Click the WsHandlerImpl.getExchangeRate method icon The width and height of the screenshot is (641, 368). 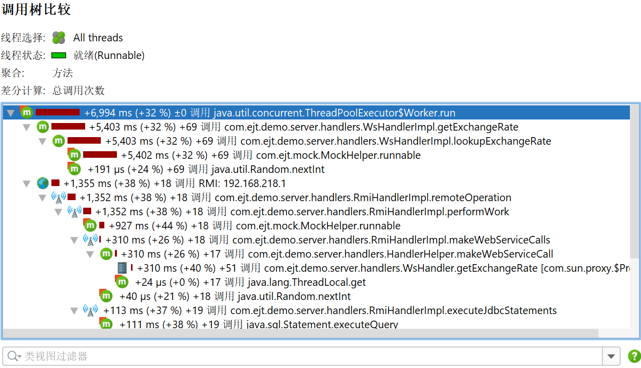43,127
